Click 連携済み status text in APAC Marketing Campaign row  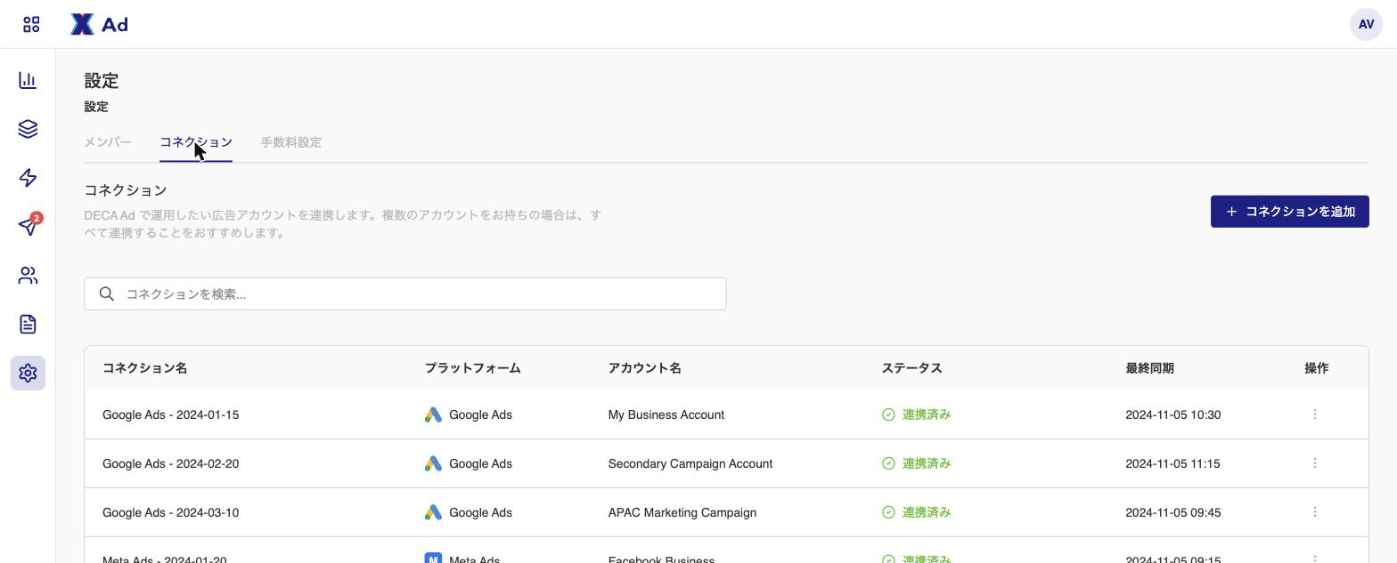927,512
